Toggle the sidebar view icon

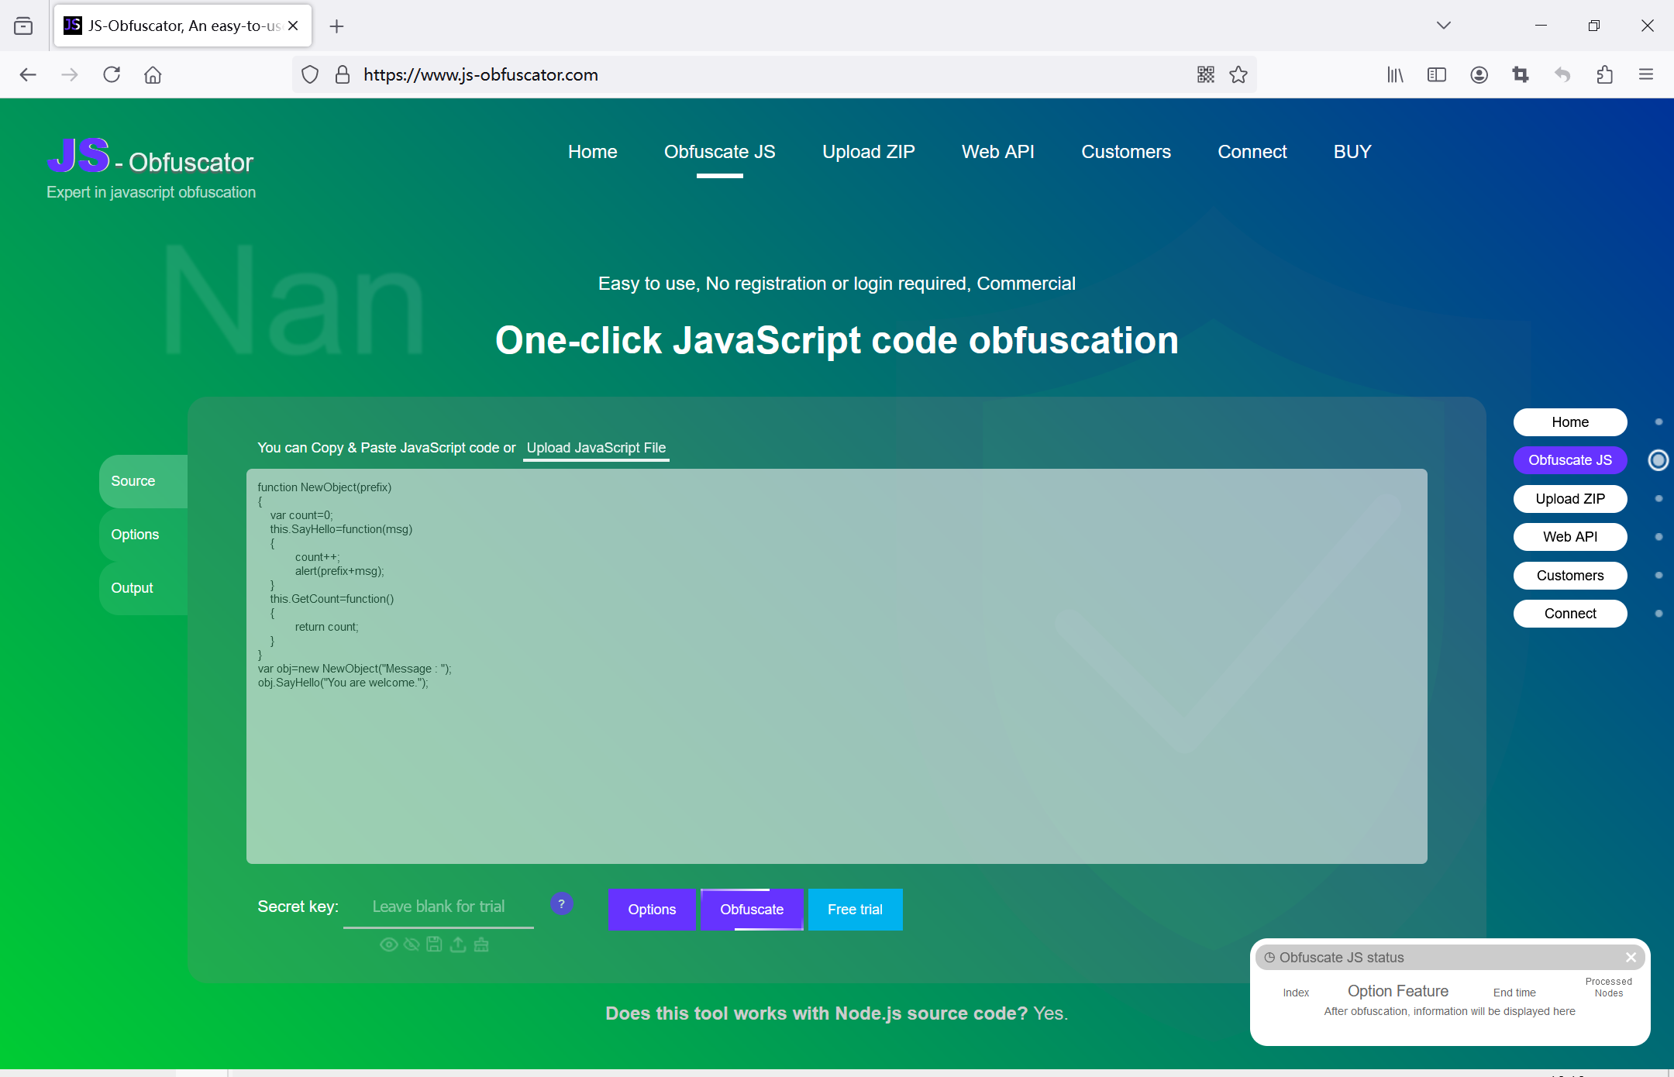click(1437, 74)
